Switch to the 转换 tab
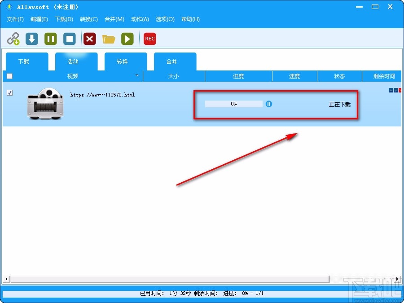 point(126,61)
